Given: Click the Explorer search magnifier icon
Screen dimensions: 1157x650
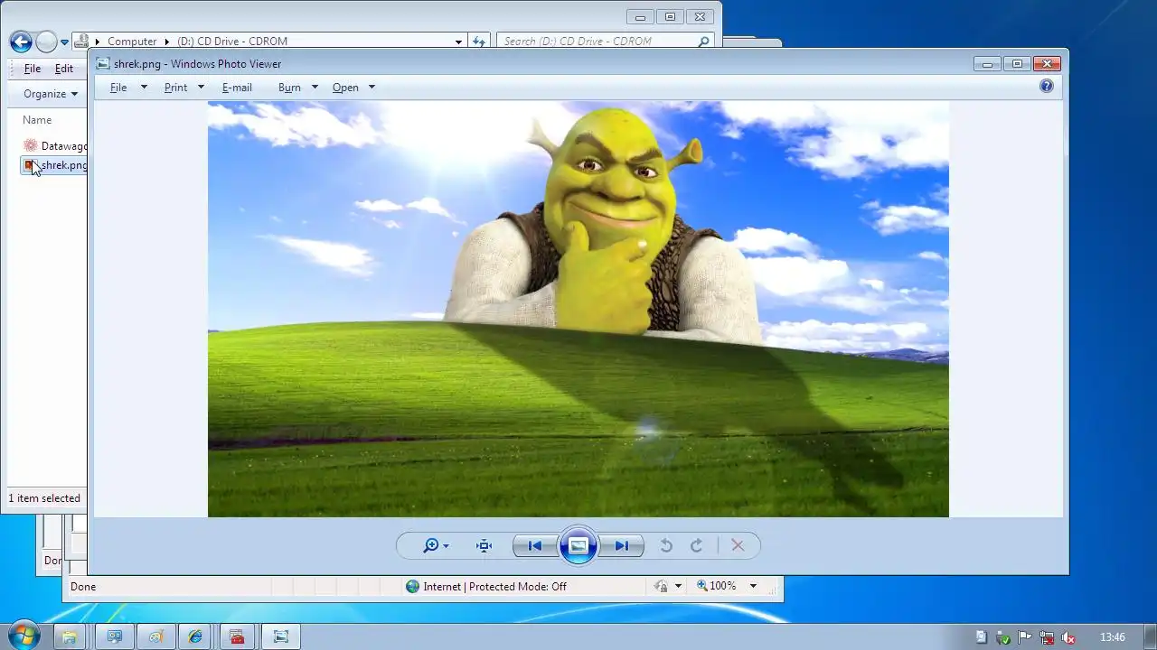Looking at the screenshot, I should [704, 42].
